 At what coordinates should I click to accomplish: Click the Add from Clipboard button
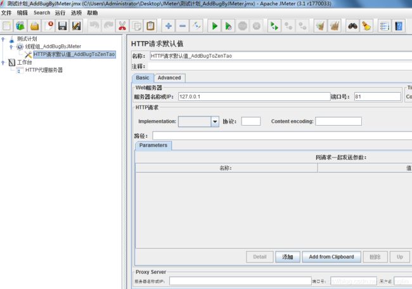332,257
